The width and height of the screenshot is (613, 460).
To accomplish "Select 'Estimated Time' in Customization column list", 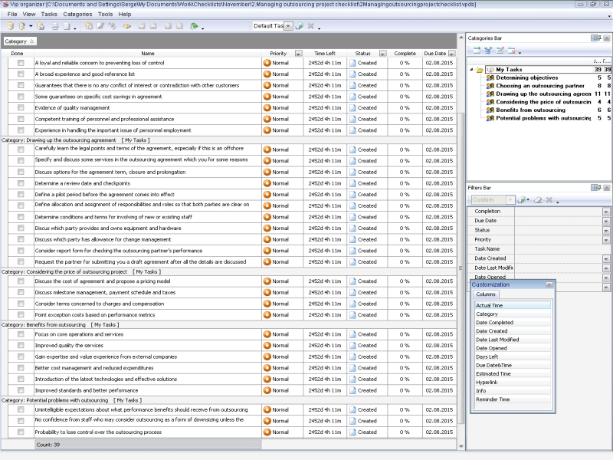I will tap(493, 374).
